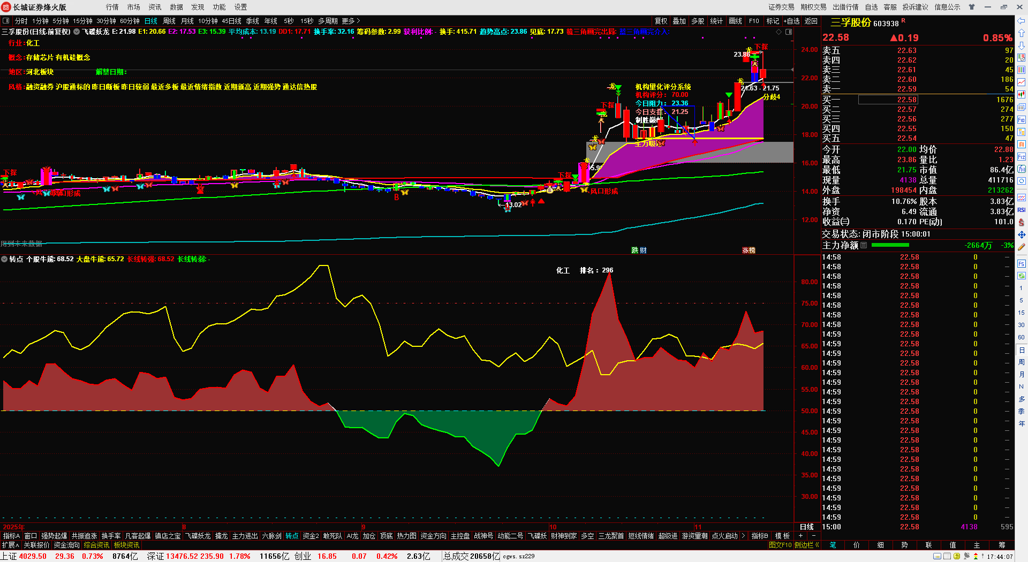Viewport: 1028px width, 562px height.
Task: Click the window layout icon at chart top-left
Action: tap(6, 21)
